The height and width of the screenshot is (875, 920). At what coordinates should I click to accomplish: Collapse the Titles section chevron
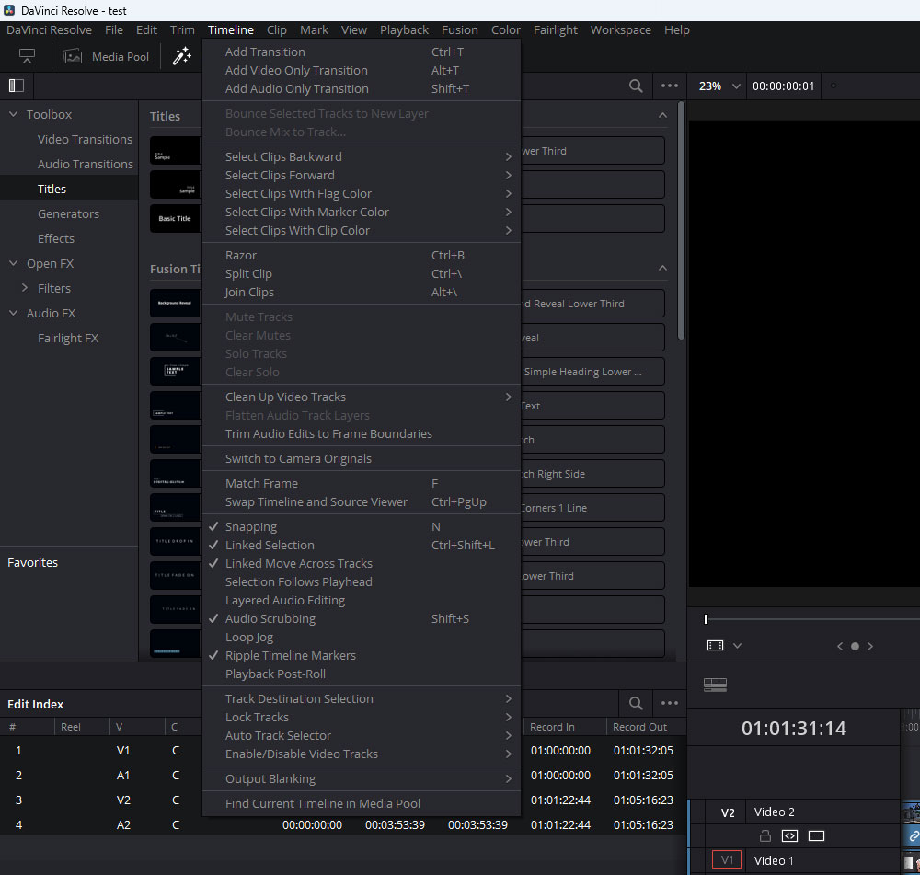[x=662, y=115]
